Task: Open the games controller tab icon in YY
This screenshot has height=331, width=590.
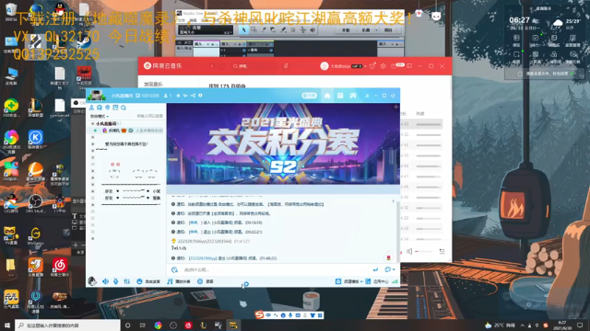Action: click(352, 96)
